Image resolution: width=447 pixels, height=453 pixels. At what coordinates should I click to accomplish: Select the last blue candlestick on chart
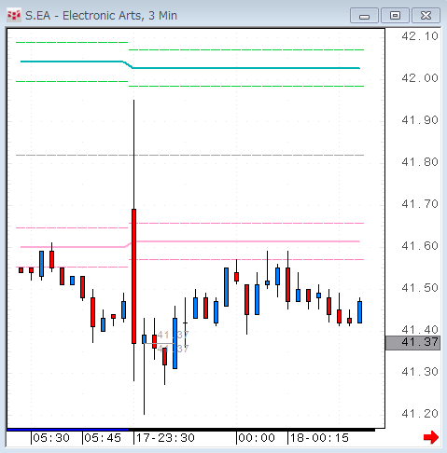click(x=359, y=312)
